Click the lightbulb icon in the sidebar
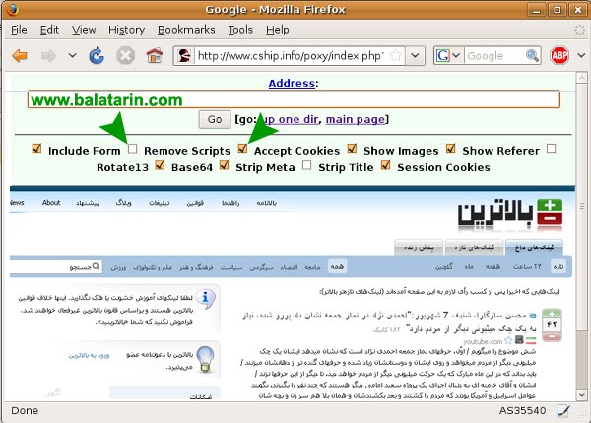591x423 pixels. coord(206,359)
